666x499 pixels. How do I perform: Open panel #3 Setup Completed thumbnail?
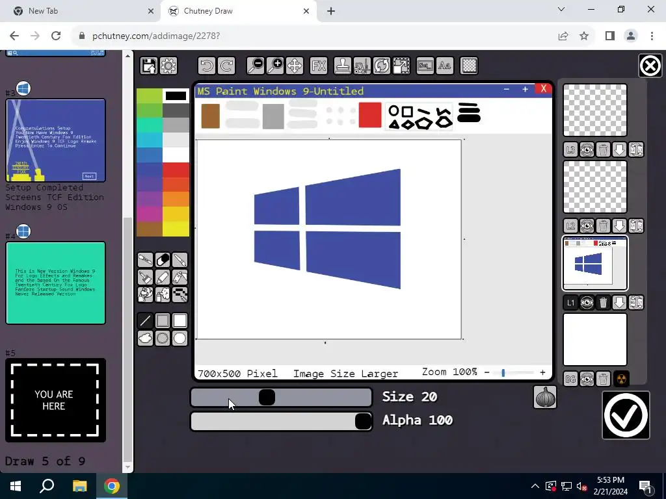56,140
